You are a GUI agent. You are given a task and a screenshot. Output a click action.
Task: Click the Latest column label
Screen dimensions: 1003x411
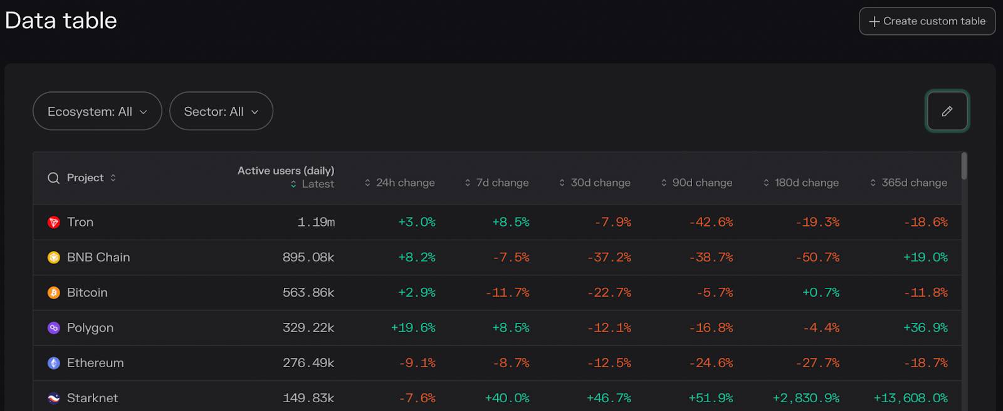pyautogui.click(x=318, y=185)
